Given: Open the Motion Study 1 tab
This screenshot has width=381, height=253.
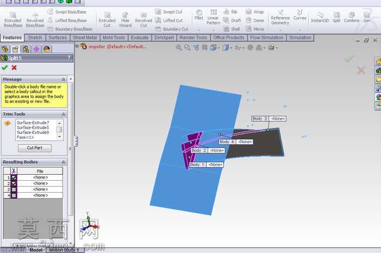Looking at the screenshot, I should pos(64,250).
